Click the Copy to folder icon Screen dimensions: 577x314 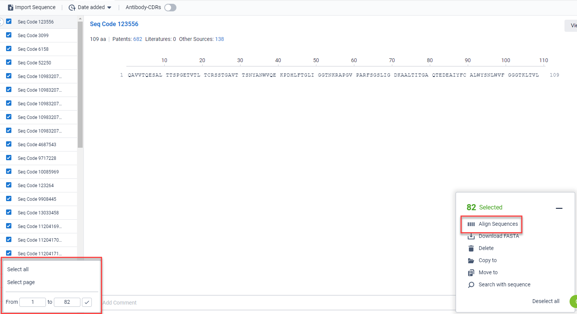tap(471, 261)
